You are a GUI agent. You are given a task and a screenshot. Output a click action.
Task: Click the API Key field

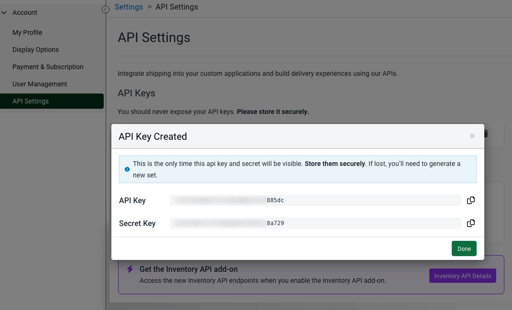pyautogui.click(x=316, y=200)
